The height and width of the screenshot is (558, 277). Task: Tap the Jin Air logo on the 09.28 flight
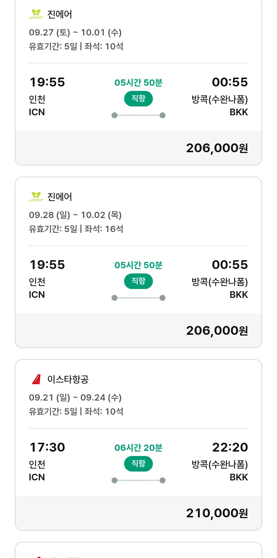pos(36,197)
